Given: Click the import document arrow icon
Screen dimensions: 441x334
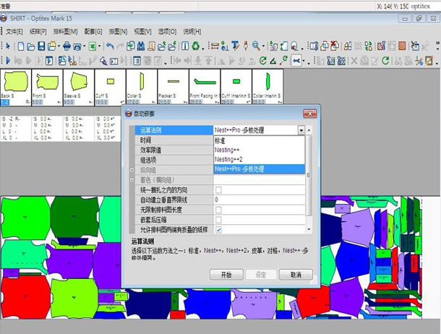Looking at the screenshot, I should (x=130, y=46).
